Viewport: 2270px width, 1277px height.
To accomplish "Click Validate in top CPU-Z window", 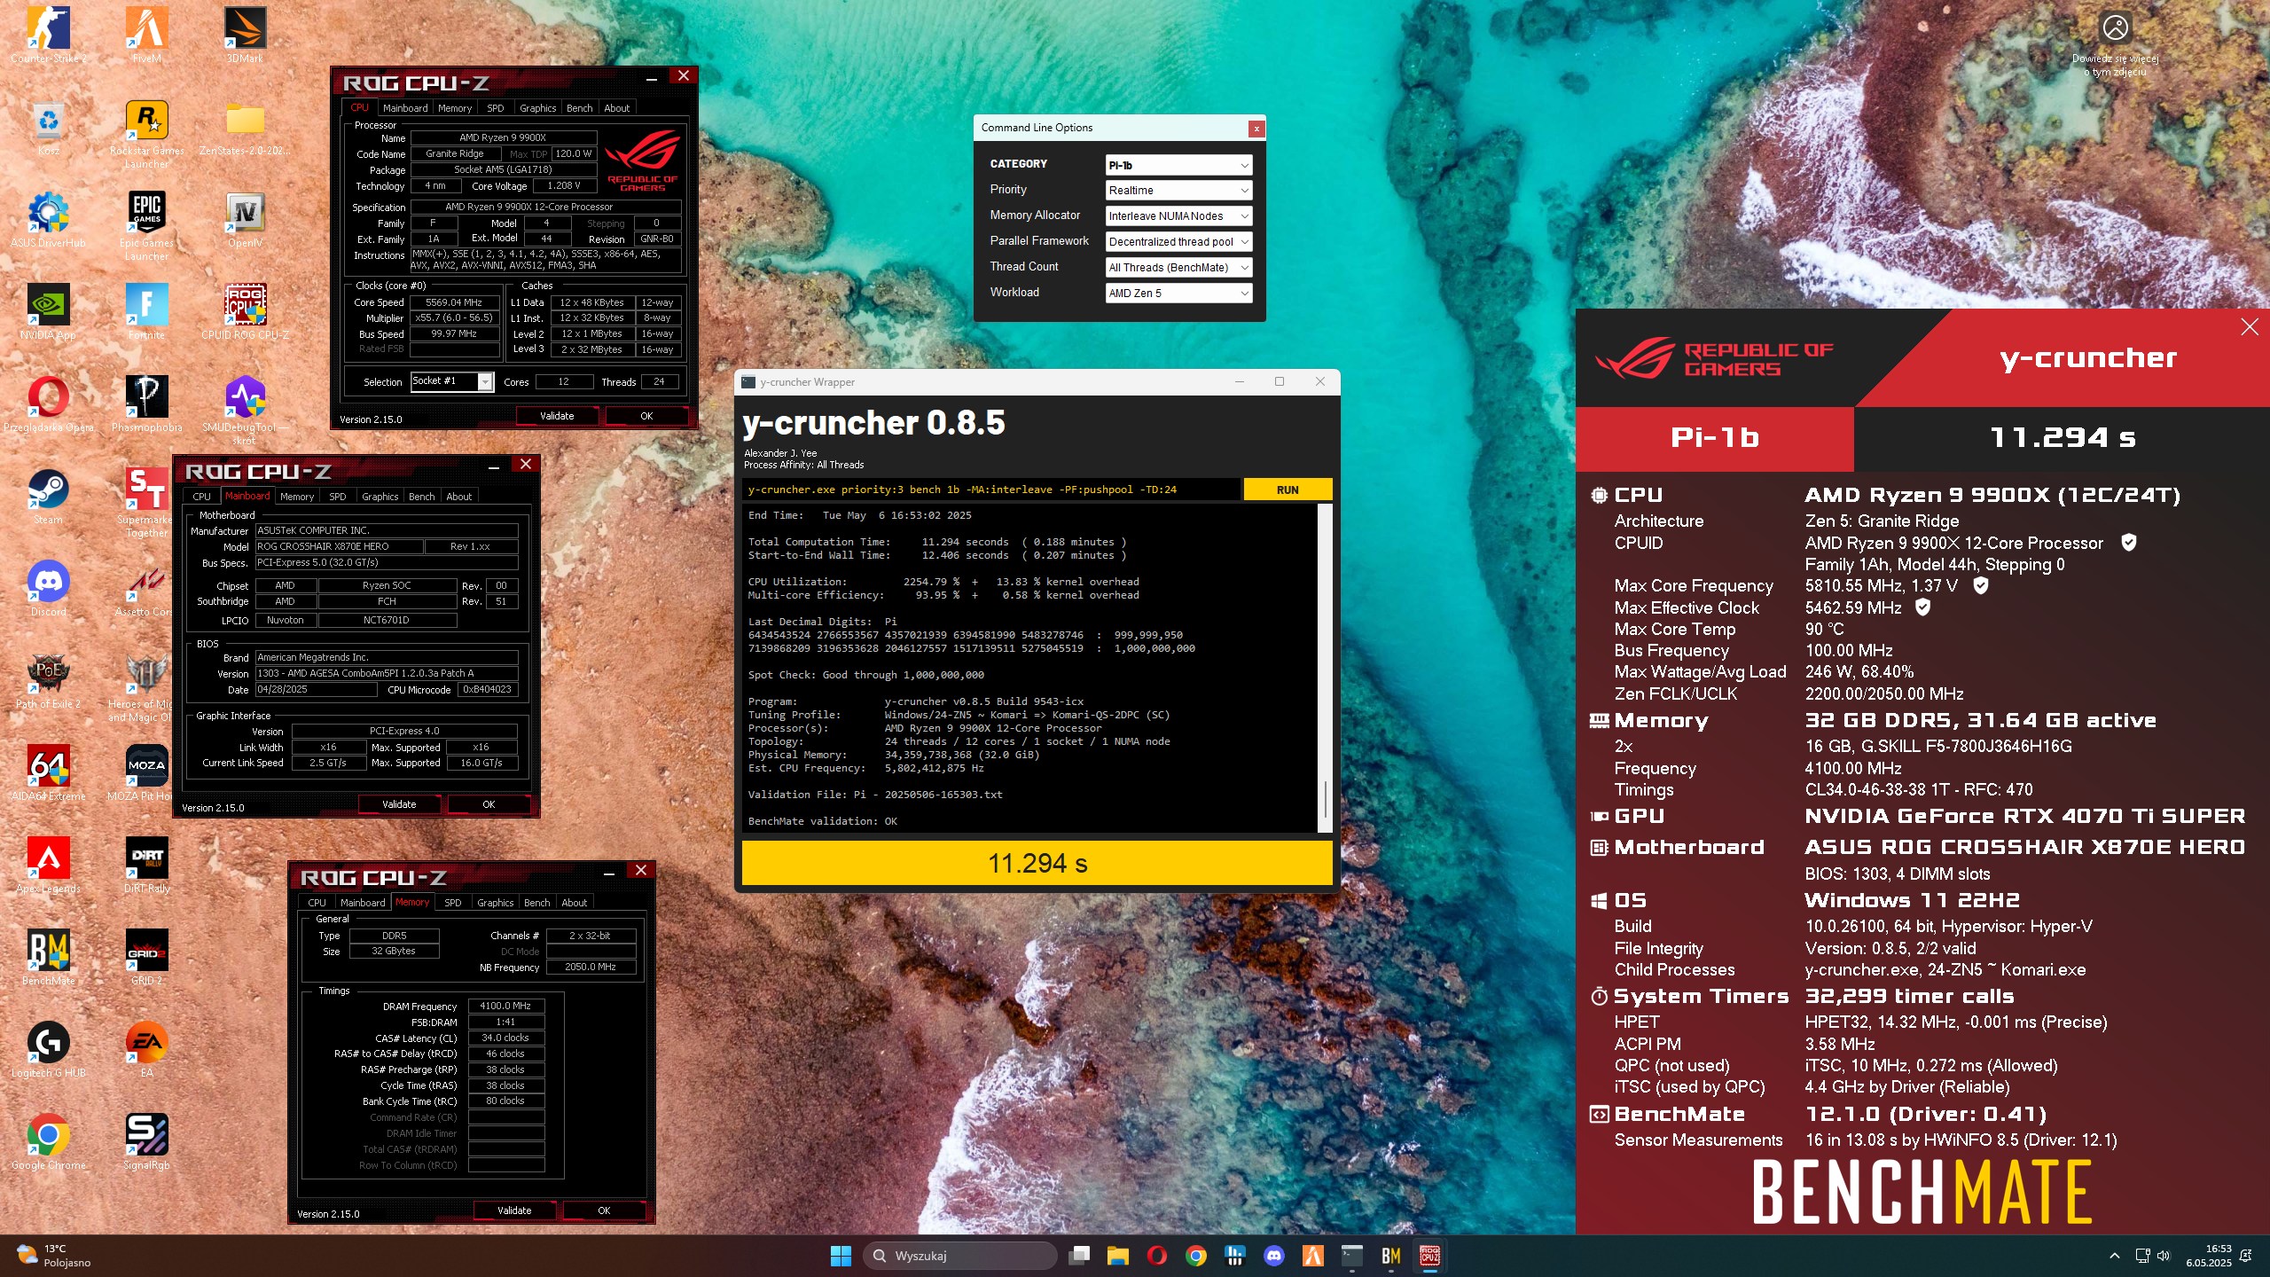I will click(557, 416).
